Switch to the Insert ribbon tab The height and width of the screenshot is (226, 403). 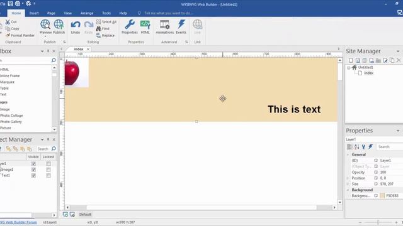click(x=34, y=13)
